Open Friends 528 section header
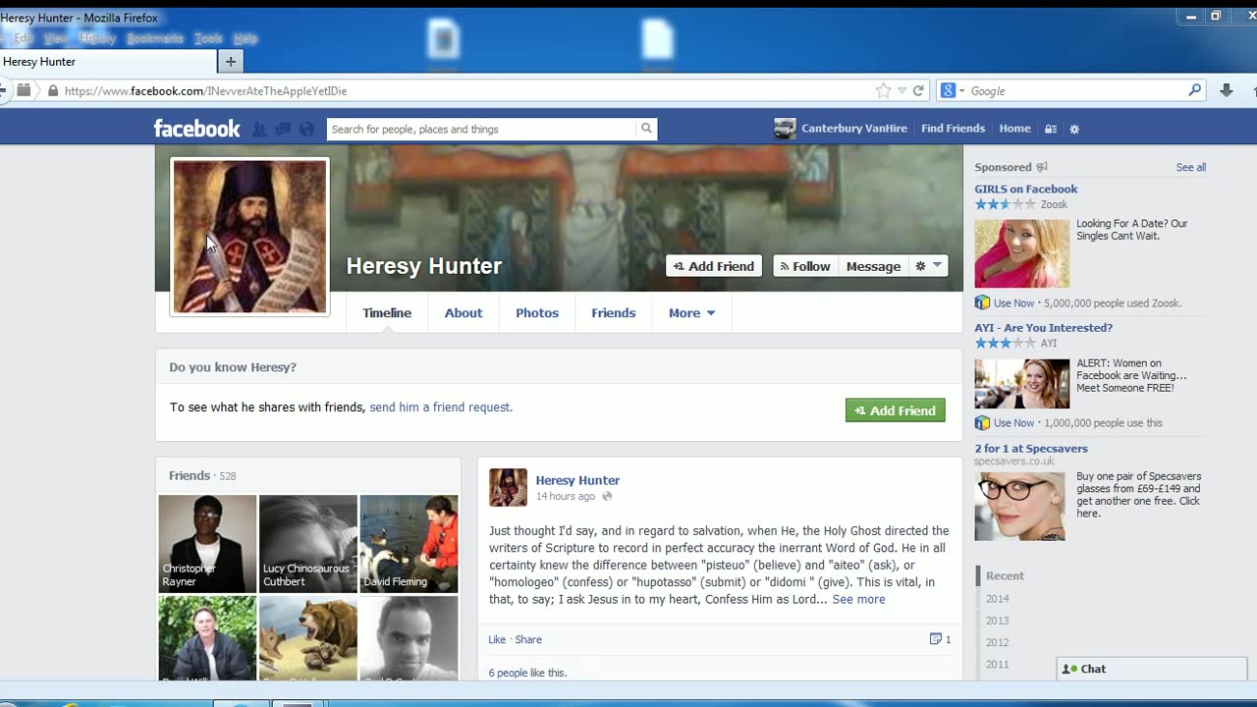Image resolution: width=1257 pixels, height=707 pixels. pos(202,475)
